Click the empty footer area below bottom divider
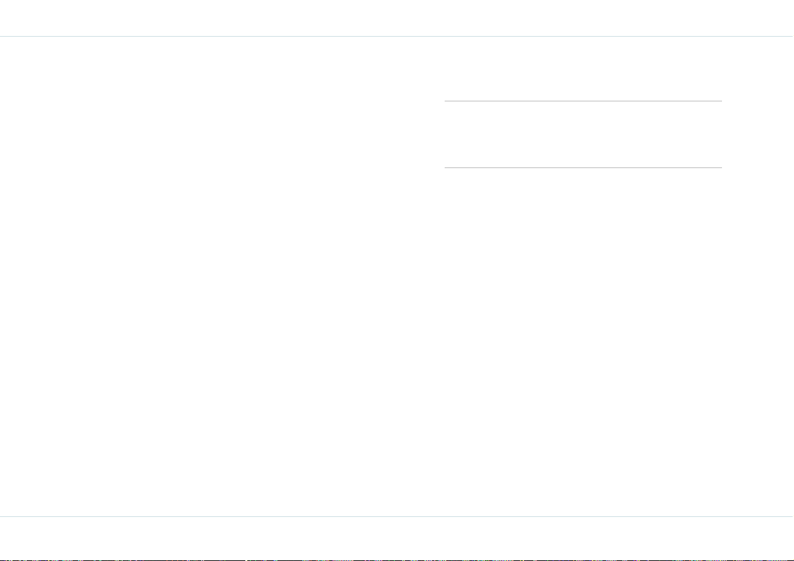794x561 pixels. point(397,538)
